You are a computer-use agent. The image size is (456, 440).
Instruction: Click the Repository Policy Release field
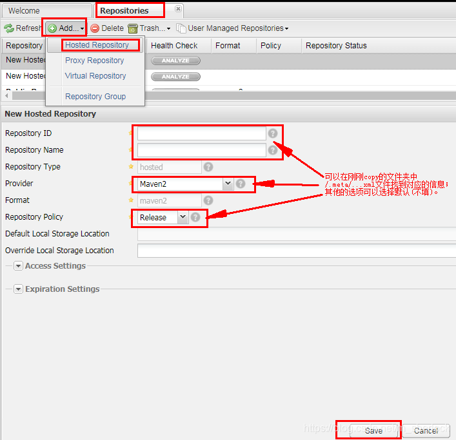(x=157, y=218)
